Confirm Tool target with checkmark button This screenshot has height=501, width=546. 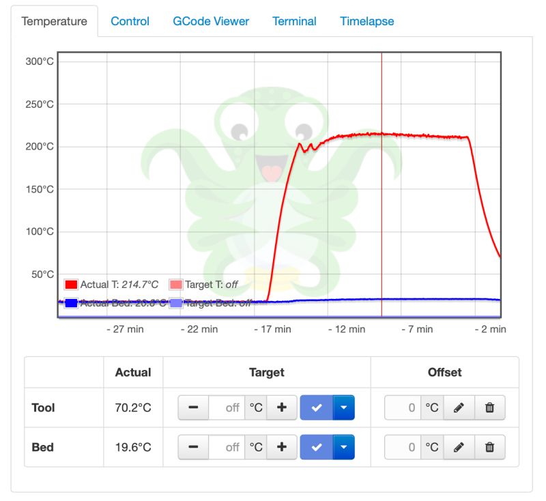click(316, 407)
